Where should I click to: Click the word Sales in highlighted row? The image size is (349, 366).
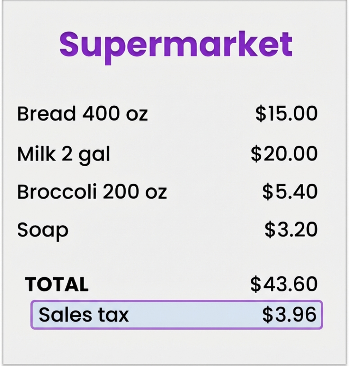[x=65, y=314]
